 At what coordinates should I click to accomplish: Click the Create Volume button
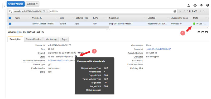click(x=16, y=4)
